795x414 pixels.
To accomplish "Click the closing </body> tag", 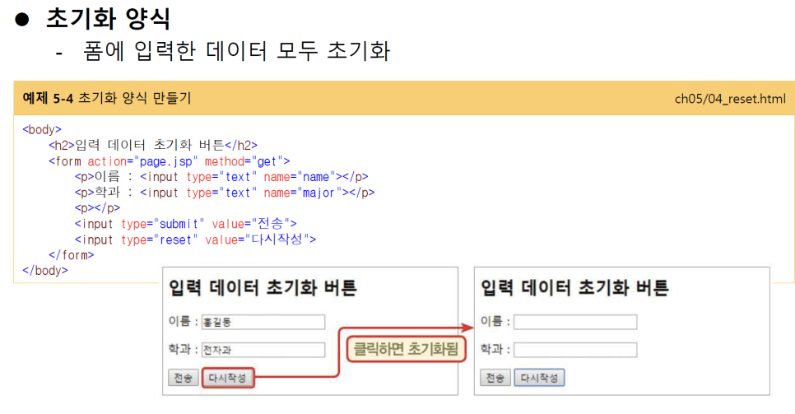I will click(x=45, y=271).
